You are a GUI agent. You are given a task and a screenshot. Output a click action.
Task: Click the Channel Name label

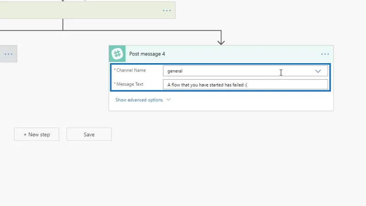pyautogui.click(x=131, y=70)
